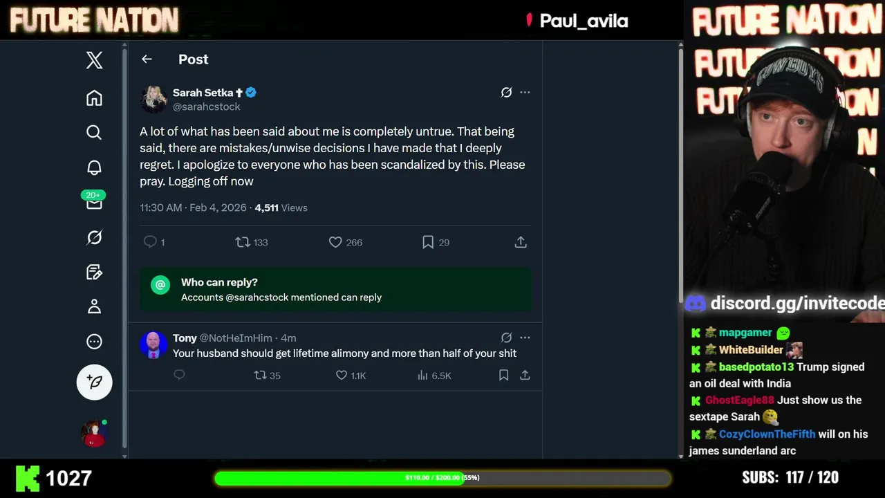
Task: Open the @sarahcstock handle link
Action: (206, 107)
